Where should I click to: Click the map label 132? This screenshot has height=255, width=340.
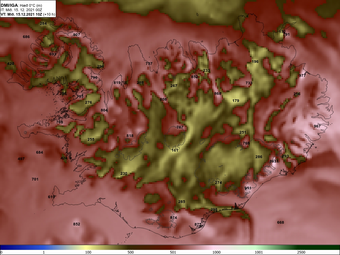click(282, 32)
